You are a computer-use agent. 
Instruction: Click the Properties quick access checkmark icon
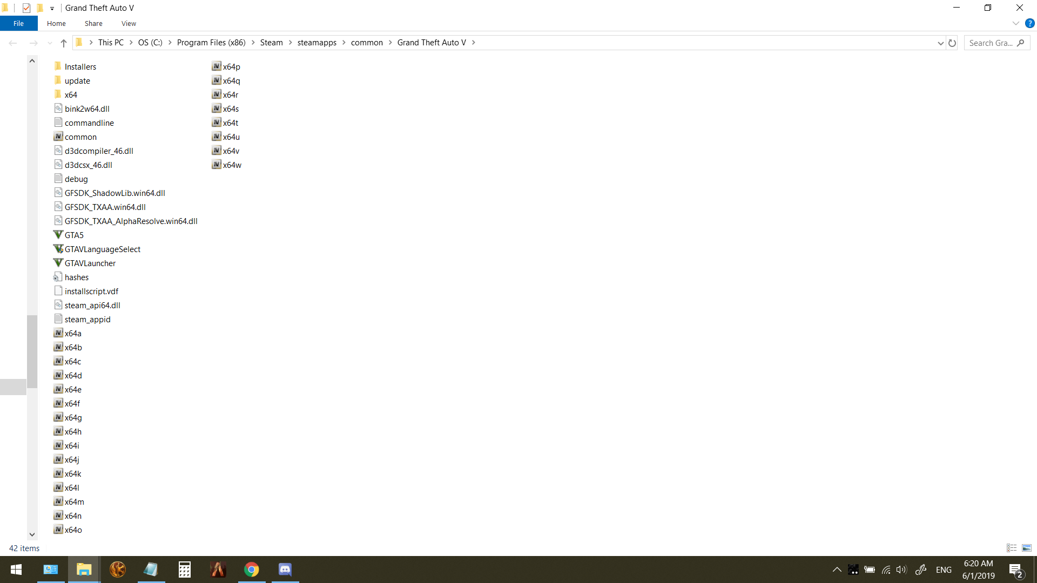click(26, 8)
